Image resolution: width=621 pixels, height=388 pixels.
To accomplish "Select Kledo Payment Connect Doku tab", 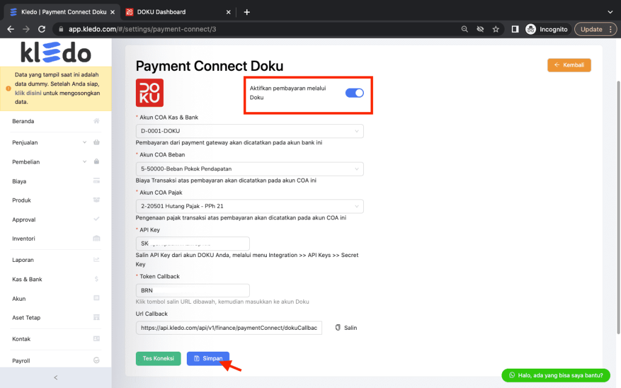I will 62,12.
